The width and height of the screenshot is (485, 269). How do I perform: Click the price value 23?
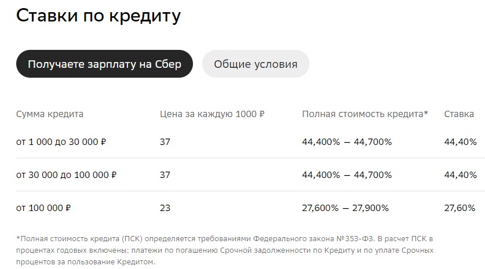click(x=165, y=208)
